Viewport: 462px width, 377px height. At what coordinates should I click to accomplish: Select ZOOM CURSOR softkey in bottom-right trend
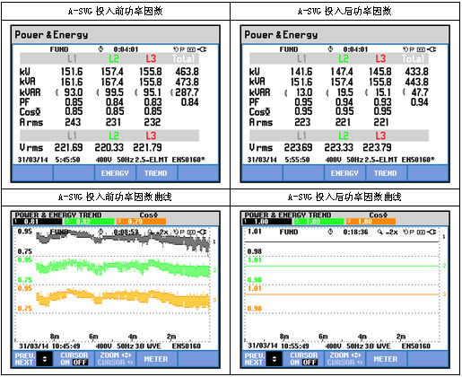click(345, 359)
